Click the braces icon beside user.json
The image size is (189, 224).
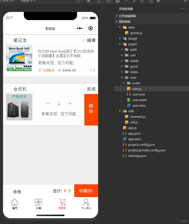point(129,94)
